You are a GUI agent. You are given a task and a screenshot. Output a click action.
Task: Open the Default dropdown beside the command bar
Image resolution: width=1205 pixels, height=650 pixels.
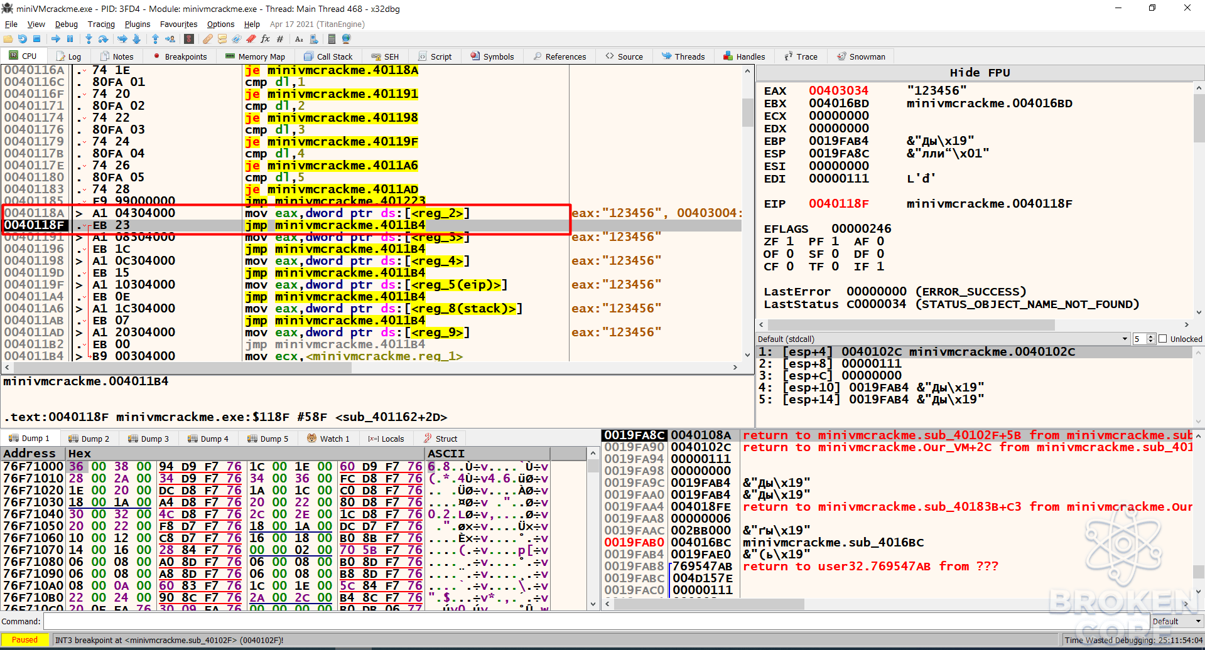coord(1177,621)
